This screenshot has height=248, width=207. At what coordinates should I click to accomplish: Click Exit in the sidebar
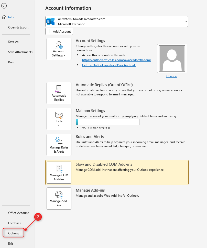coord(10,244)
